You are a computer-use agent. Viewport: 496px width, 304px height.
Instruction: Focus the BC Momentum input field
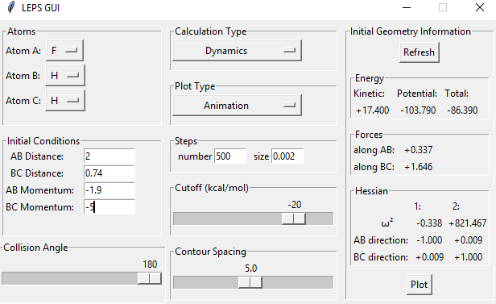click(x=110, y=207)
